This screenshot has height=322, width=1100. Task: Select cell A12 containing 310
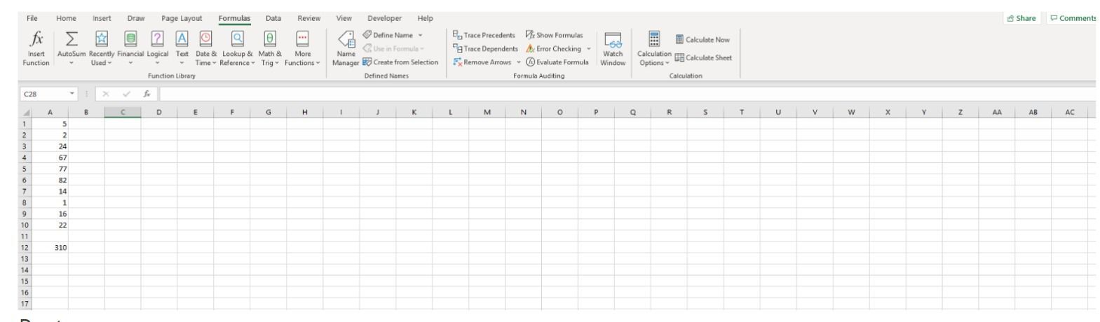pos(50,248)
